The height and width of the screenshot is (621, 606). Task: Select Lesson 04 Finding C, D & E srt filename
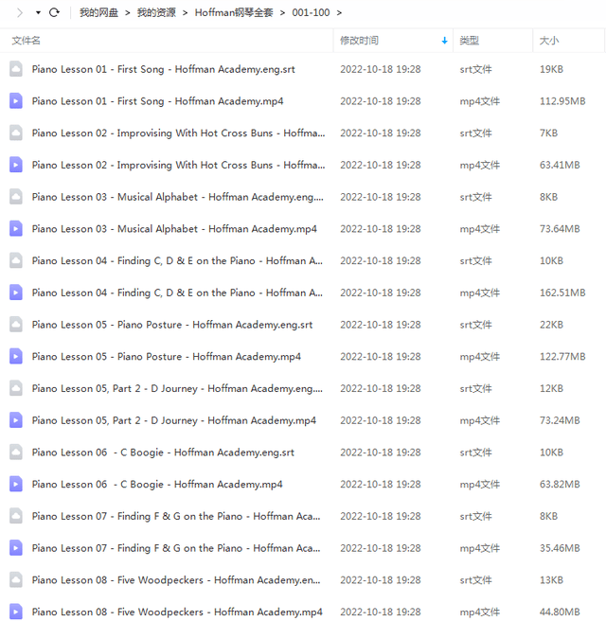pyautogui.click(x=177, y=261)
